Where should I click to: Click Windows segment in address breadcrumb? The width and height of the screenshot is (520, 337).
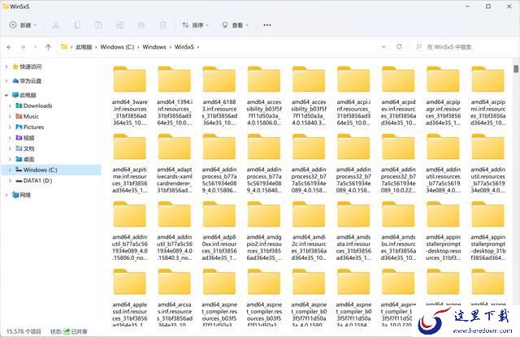point(154,47)
